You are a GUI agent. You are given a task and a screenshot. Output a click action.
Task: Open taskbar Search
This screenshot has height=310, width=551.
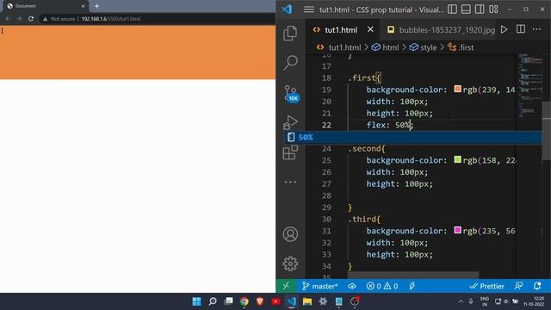pyautogui.click(x=213, y=301)
